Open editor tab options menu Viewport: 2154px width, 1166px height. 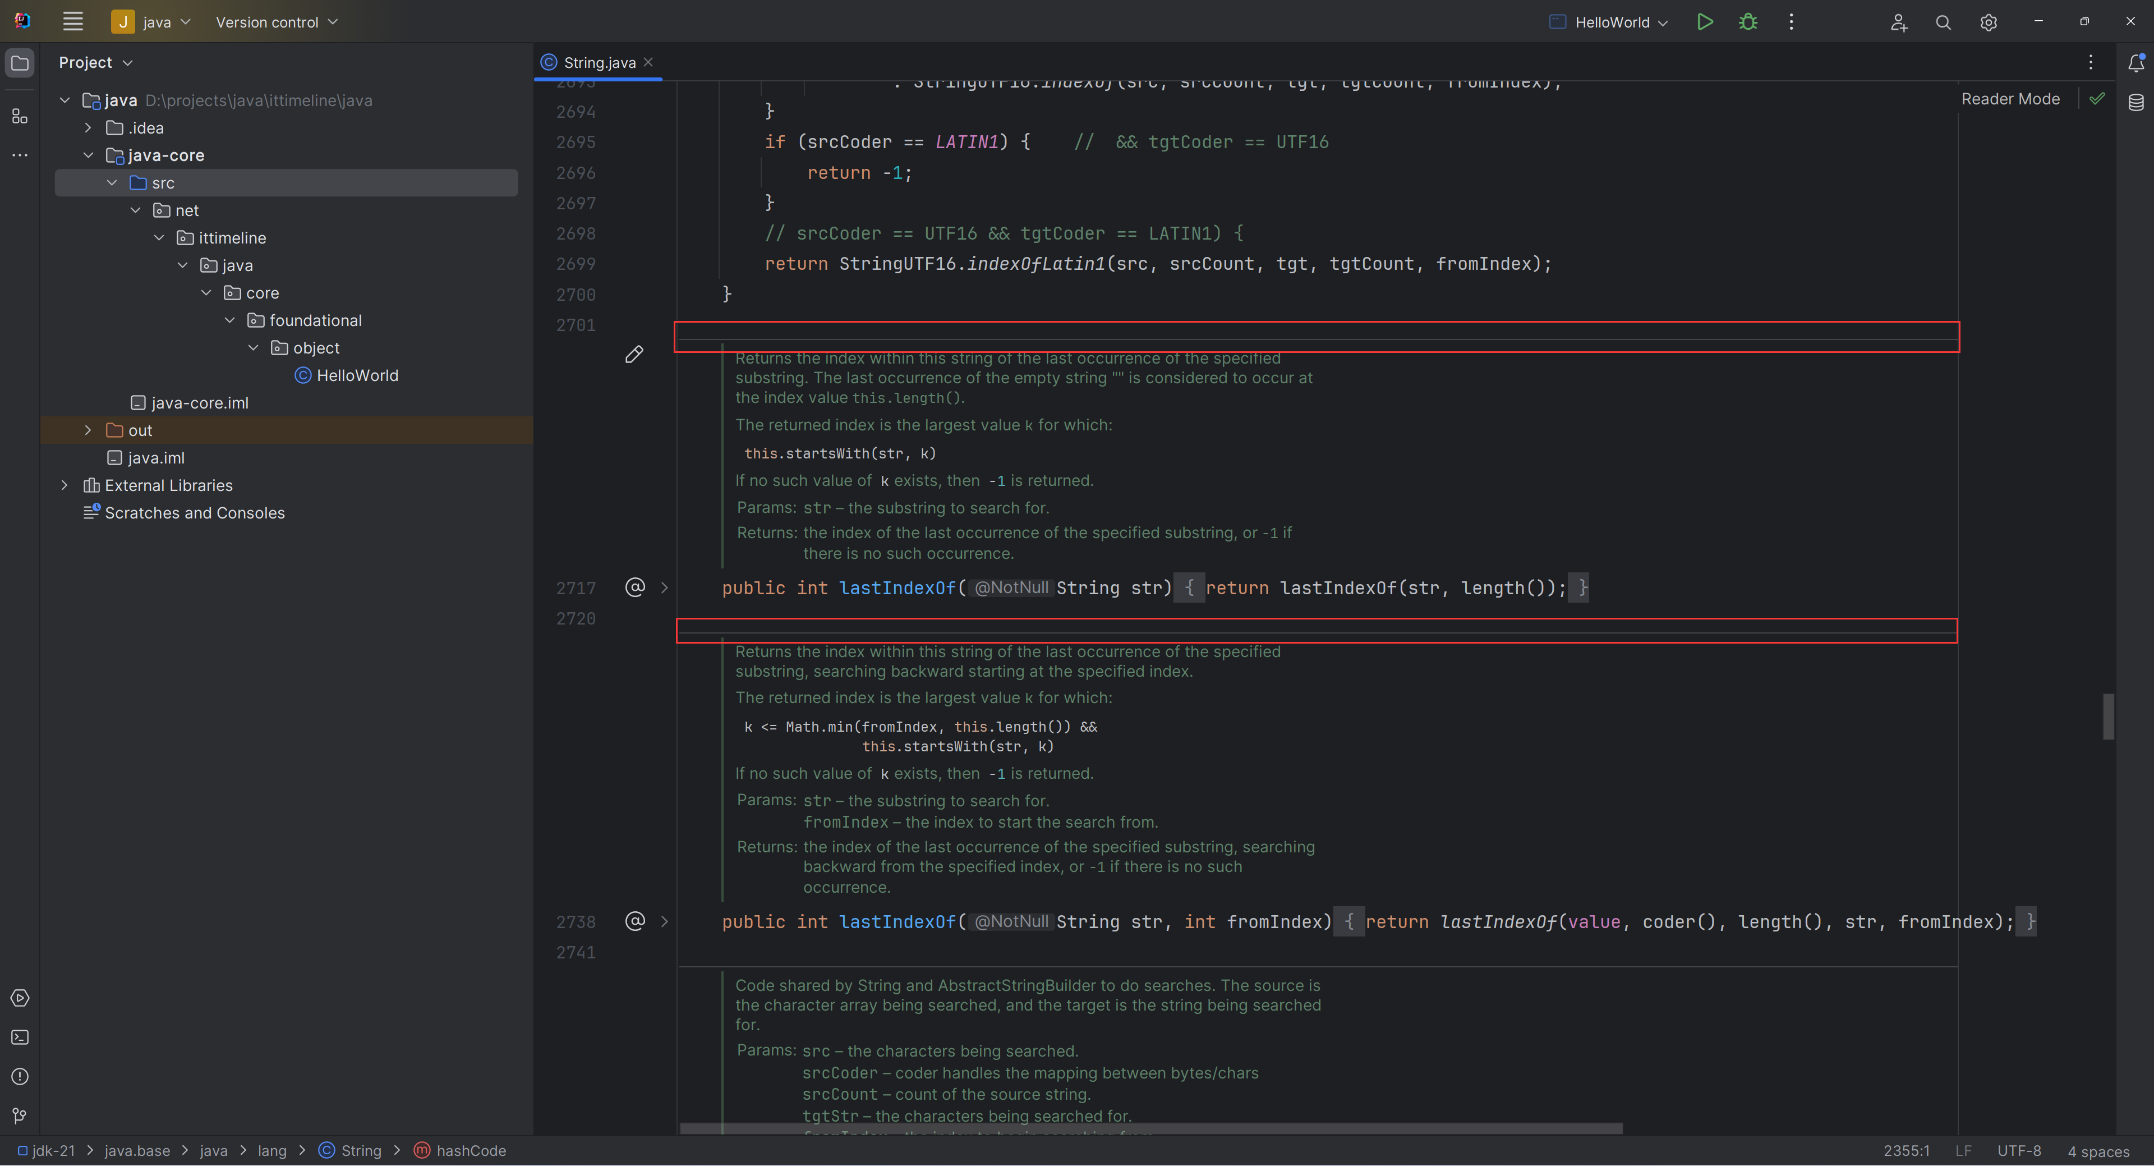tap(2091, 62)
